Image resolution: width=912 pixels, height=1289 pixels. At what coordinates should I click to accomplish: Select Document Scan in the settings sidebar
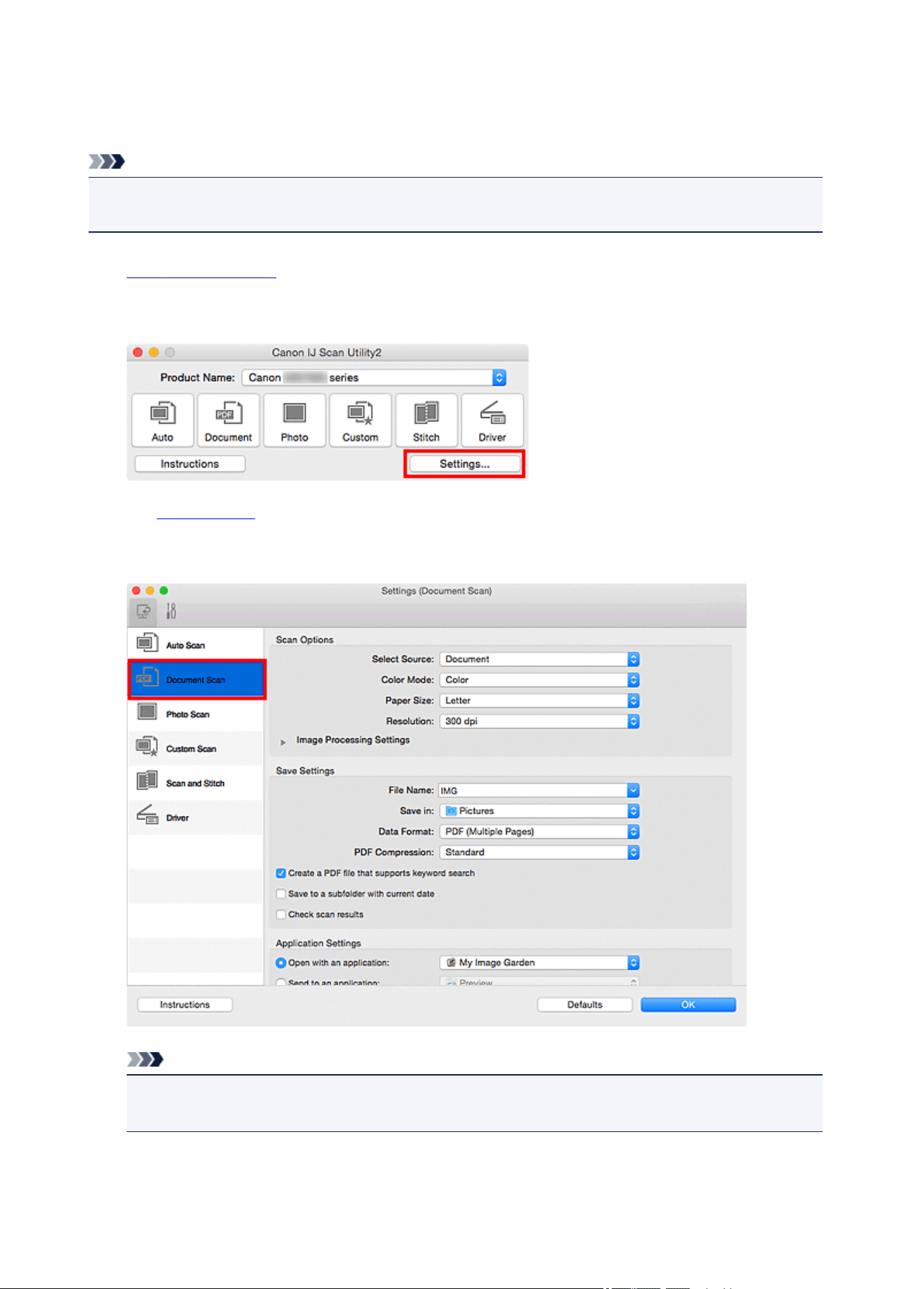click(196, 680)
